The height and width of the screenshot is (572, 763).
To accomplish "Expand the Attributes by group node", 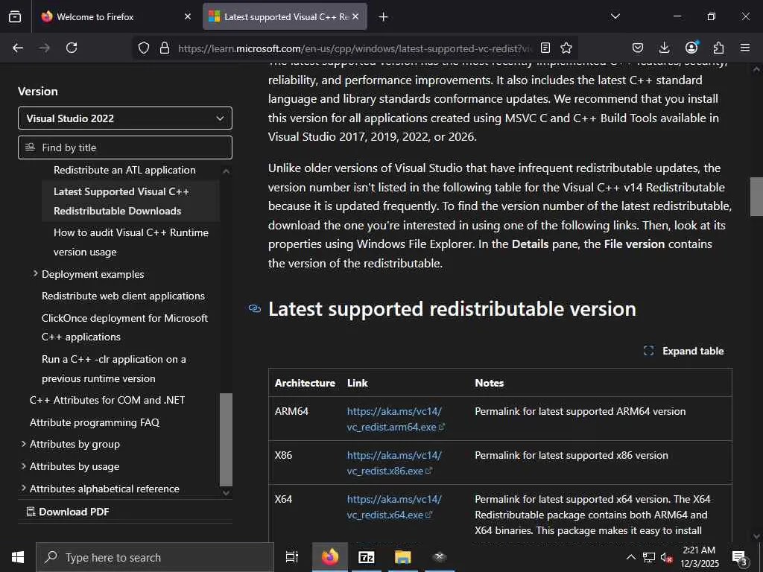I will click(24, 444).
